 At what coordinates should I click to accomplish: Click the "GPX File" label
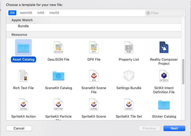[x=94, y=60]
